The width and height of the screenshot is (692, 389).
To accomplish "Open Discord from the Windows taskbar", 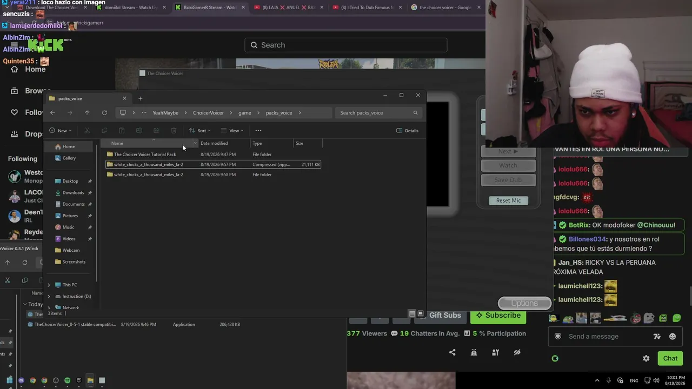I will pos(21,380).
